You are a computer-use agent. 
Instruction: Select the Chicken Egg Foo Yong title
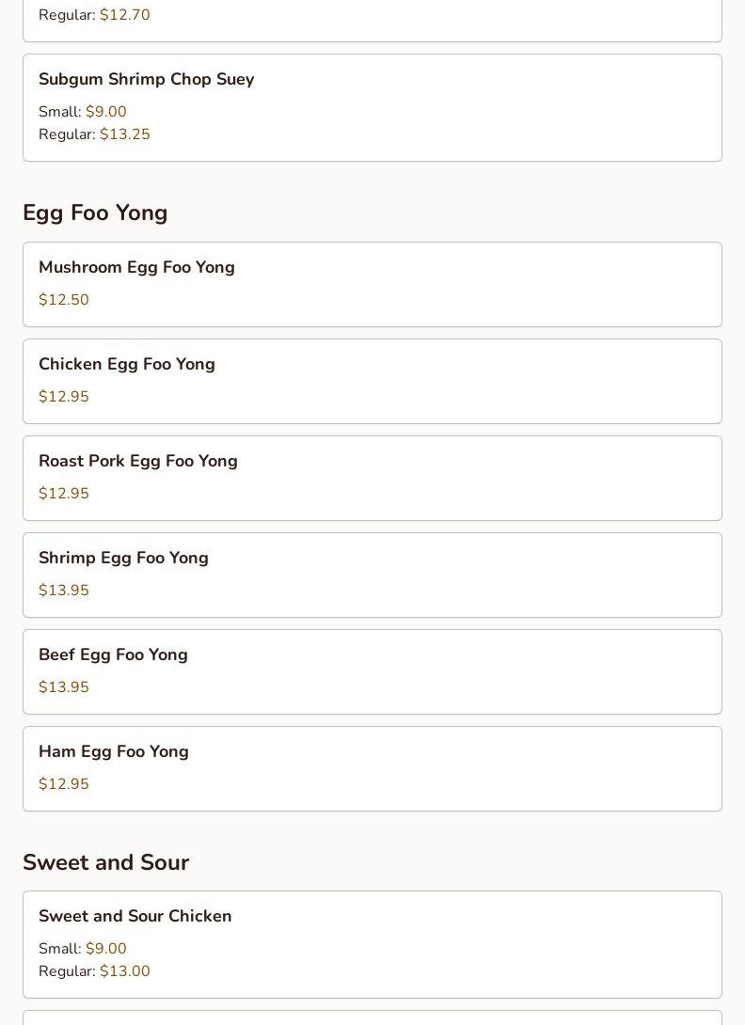pyautogui.click(x=127, y=365)
